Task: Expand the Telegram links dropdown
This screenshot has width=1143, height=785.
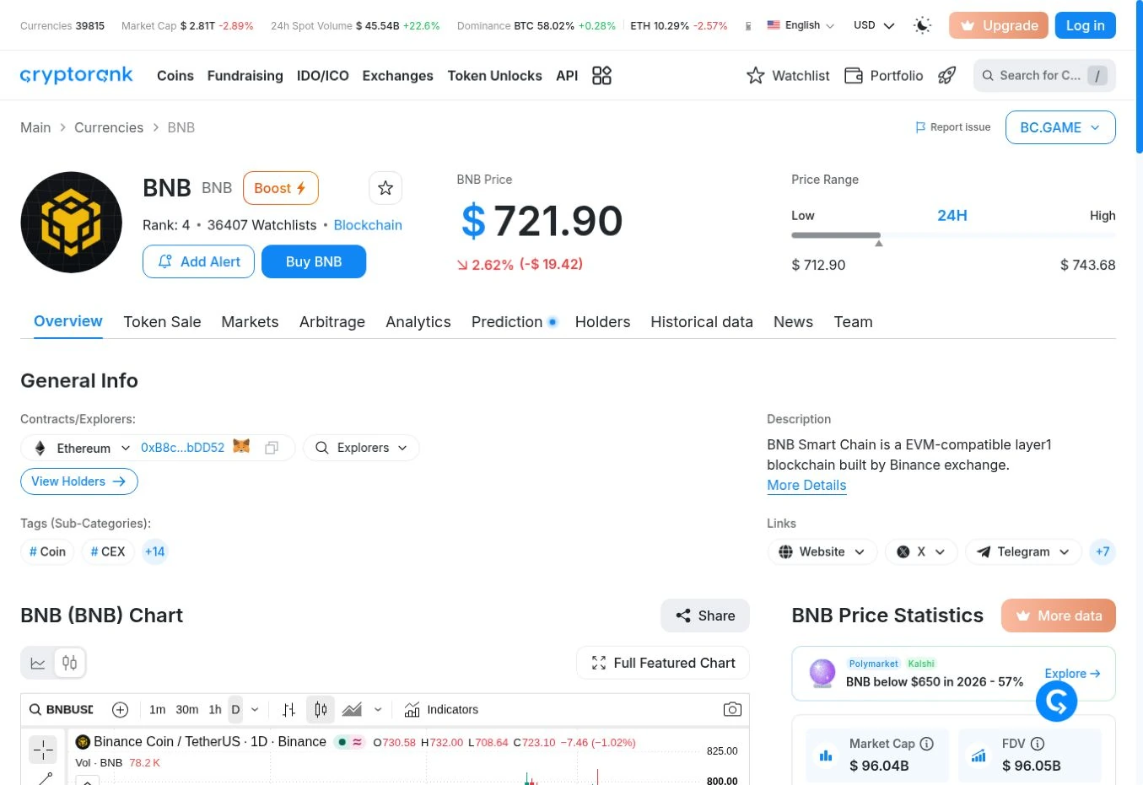Action: pyautogui.click(x=1023, y=552)
